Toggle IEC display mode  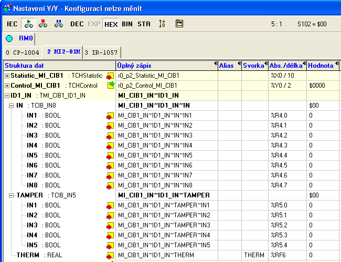[x=12, y=24]
